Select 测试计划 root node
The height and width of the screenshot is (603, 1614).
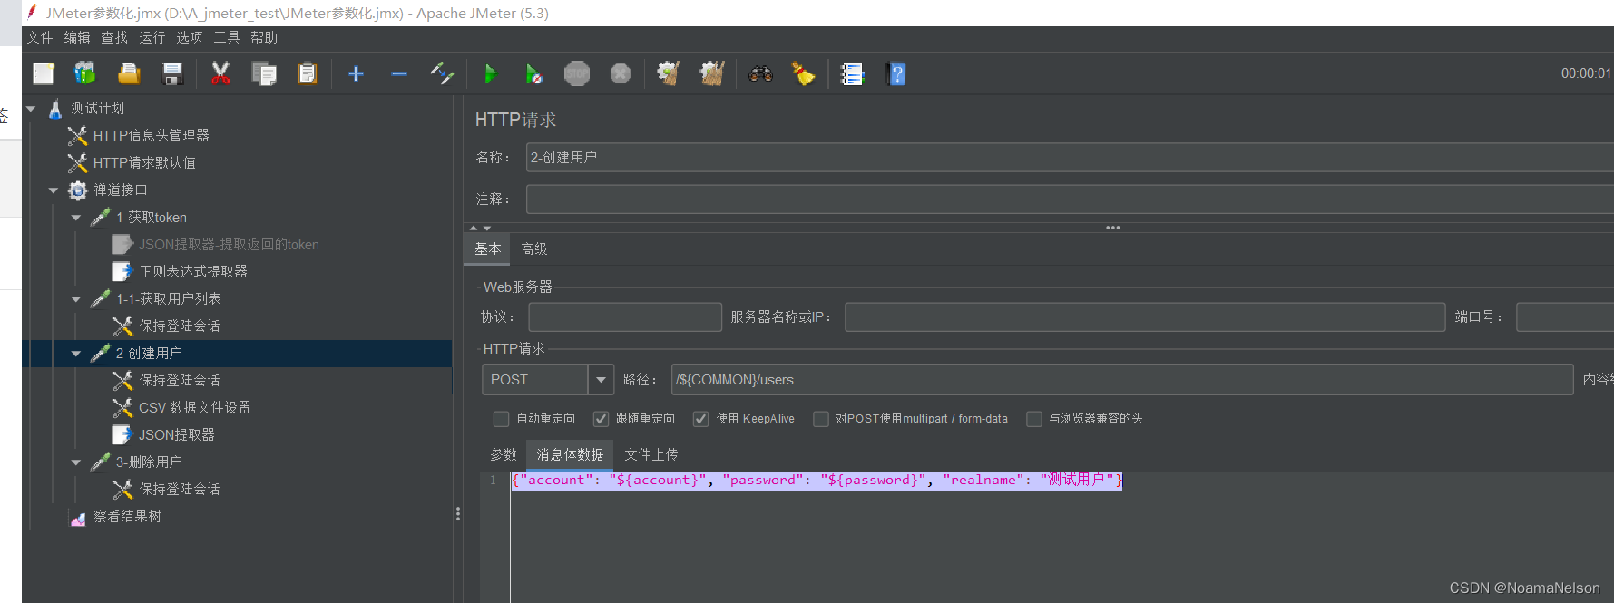pos(98,108)
